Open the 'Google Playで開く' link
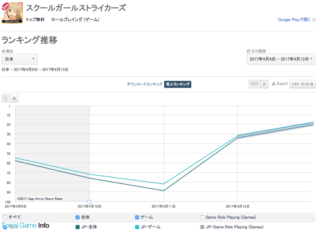Screen dimensions: 316x230 click(294, 20)
